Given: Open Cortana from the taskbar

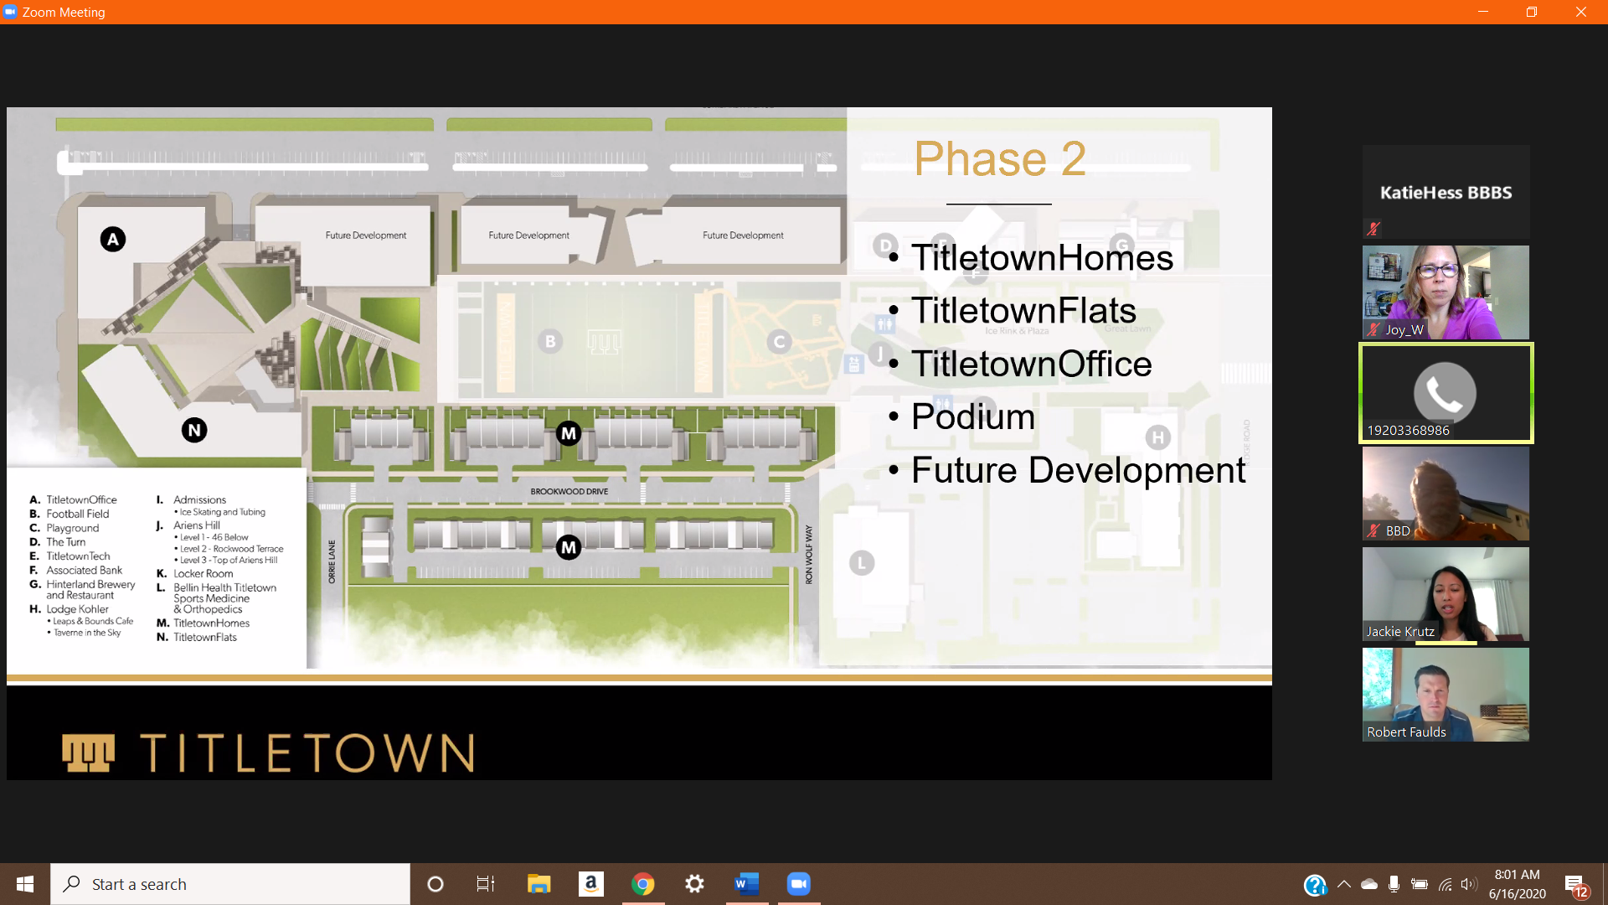Looking at the screenshot, I should click(x=435, y=884).
